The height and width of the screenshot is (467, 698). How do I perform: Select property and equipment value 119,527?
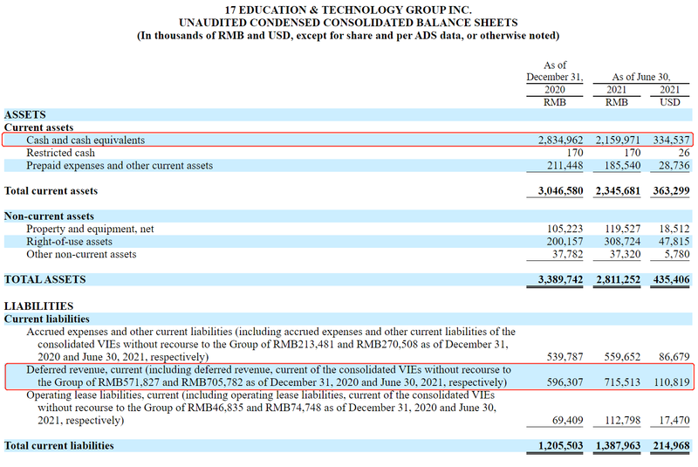pyautogui.click(x=622, y=230)
